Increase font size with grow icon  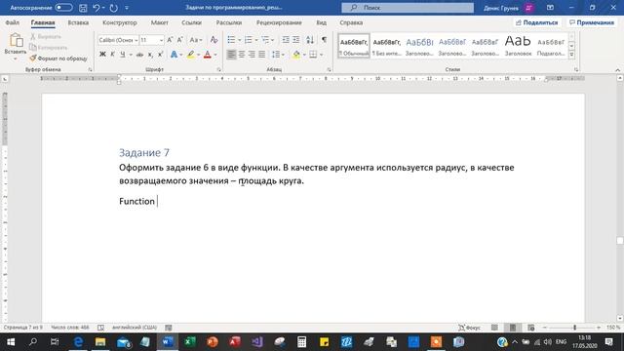click(x=170, y=40)
